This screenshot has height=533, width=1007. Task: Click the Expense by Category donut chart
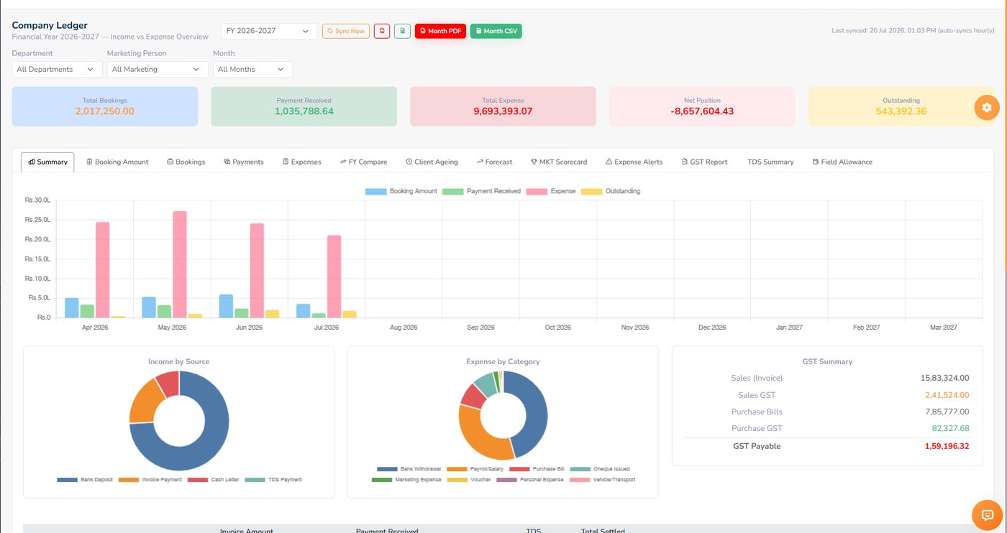[503, 415]
